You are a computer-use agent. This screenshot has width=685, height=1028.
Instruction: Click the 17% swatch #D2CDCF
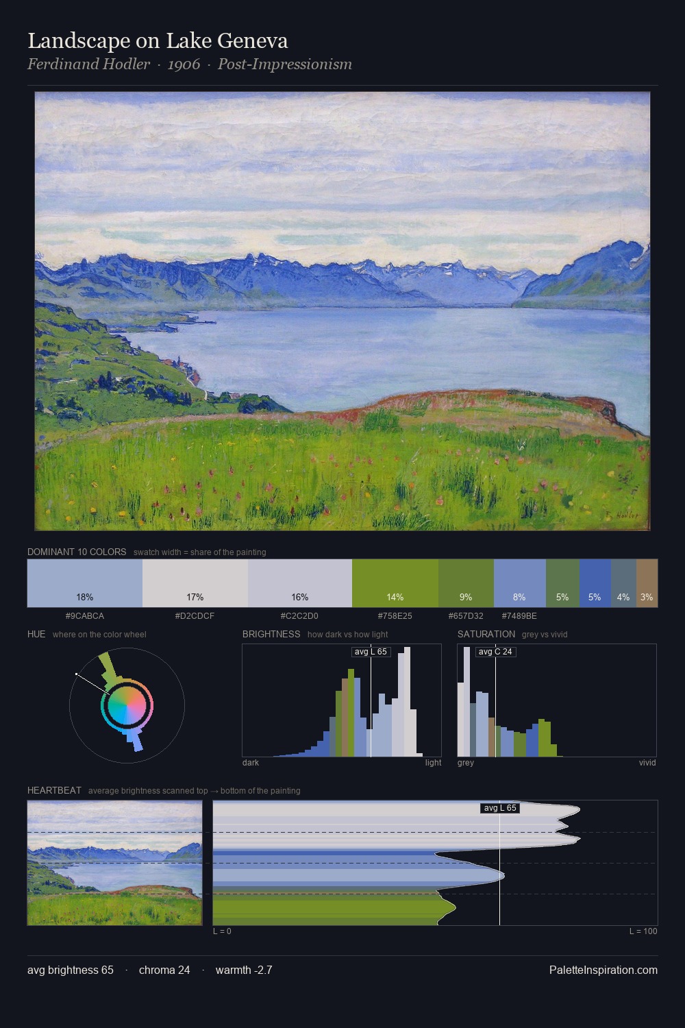click(195, 583)
